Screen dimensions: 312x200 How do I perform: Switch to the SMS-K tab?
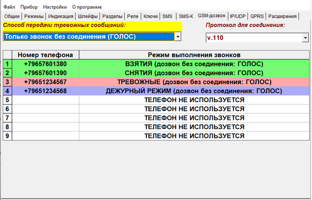tap(186, 17)
